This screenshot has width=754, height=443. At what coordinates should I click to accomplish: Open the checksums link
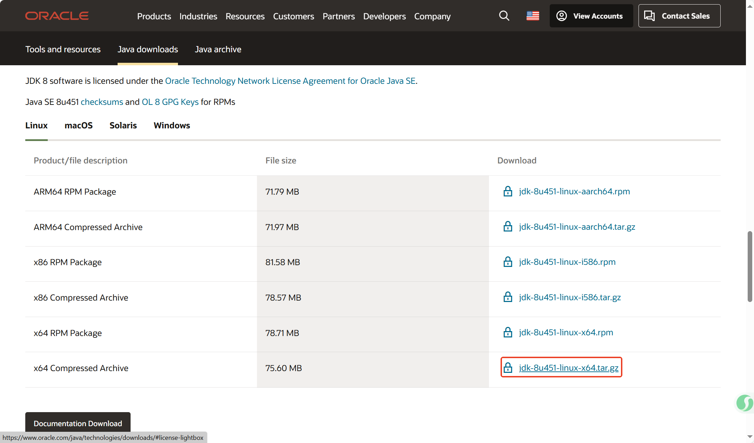pos(102,102)
